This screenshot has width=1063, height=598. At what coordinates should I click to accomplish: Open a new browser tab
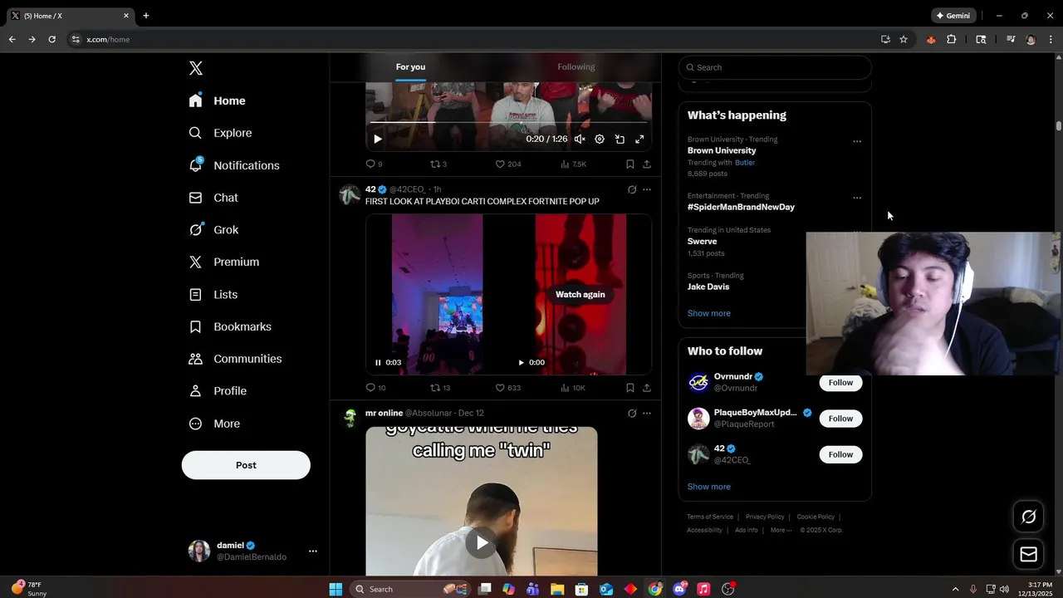coord(146,15)
